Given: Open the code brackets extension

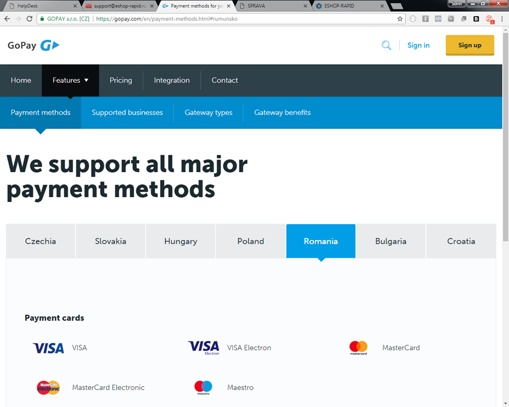Looking at the screenshot, I should [438, 19].
